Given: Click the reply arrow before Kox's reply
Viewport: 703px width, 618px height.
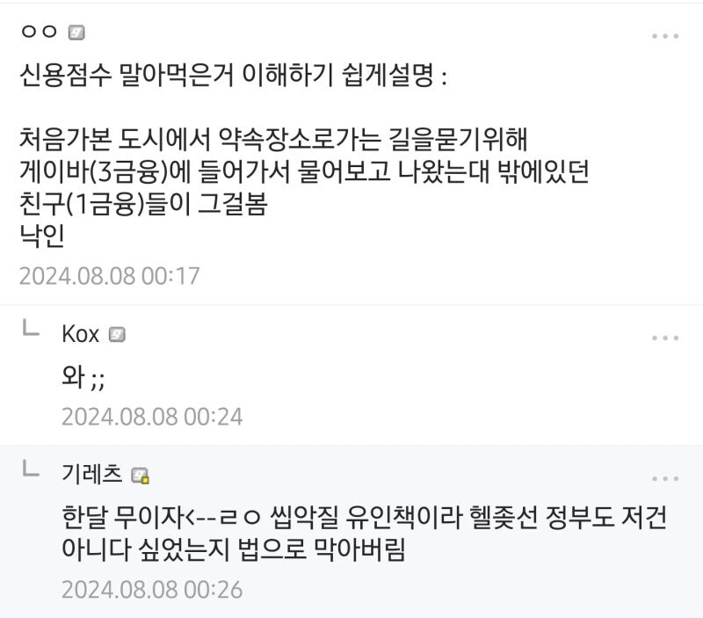Looking at the screenshot, I should tap(31, 327).
